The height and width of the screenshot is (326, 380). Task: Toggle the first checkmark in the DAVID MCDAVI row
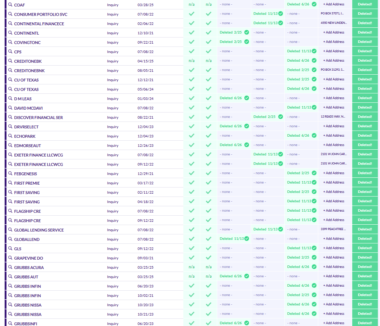(x=192, y=107)
